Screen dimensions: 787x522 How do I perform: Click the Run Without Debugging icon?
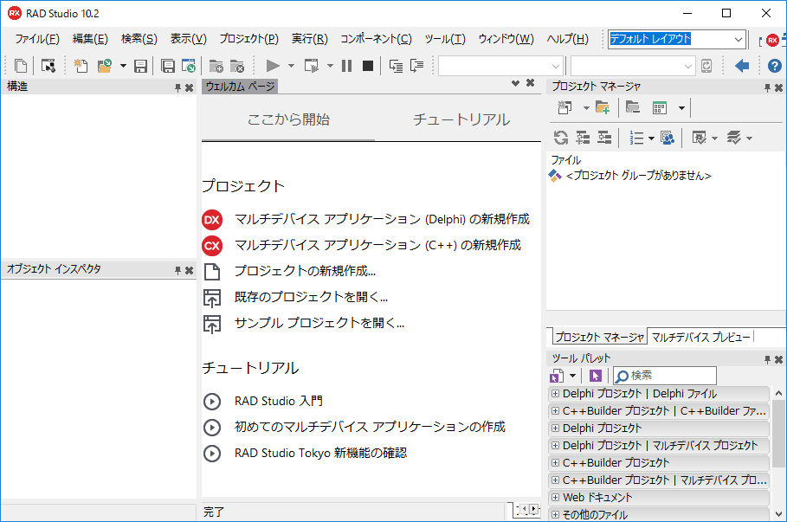pos(311,66)
